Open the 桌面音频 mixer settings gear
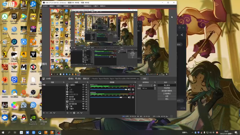Screen dimensions: 240x135 133,97
